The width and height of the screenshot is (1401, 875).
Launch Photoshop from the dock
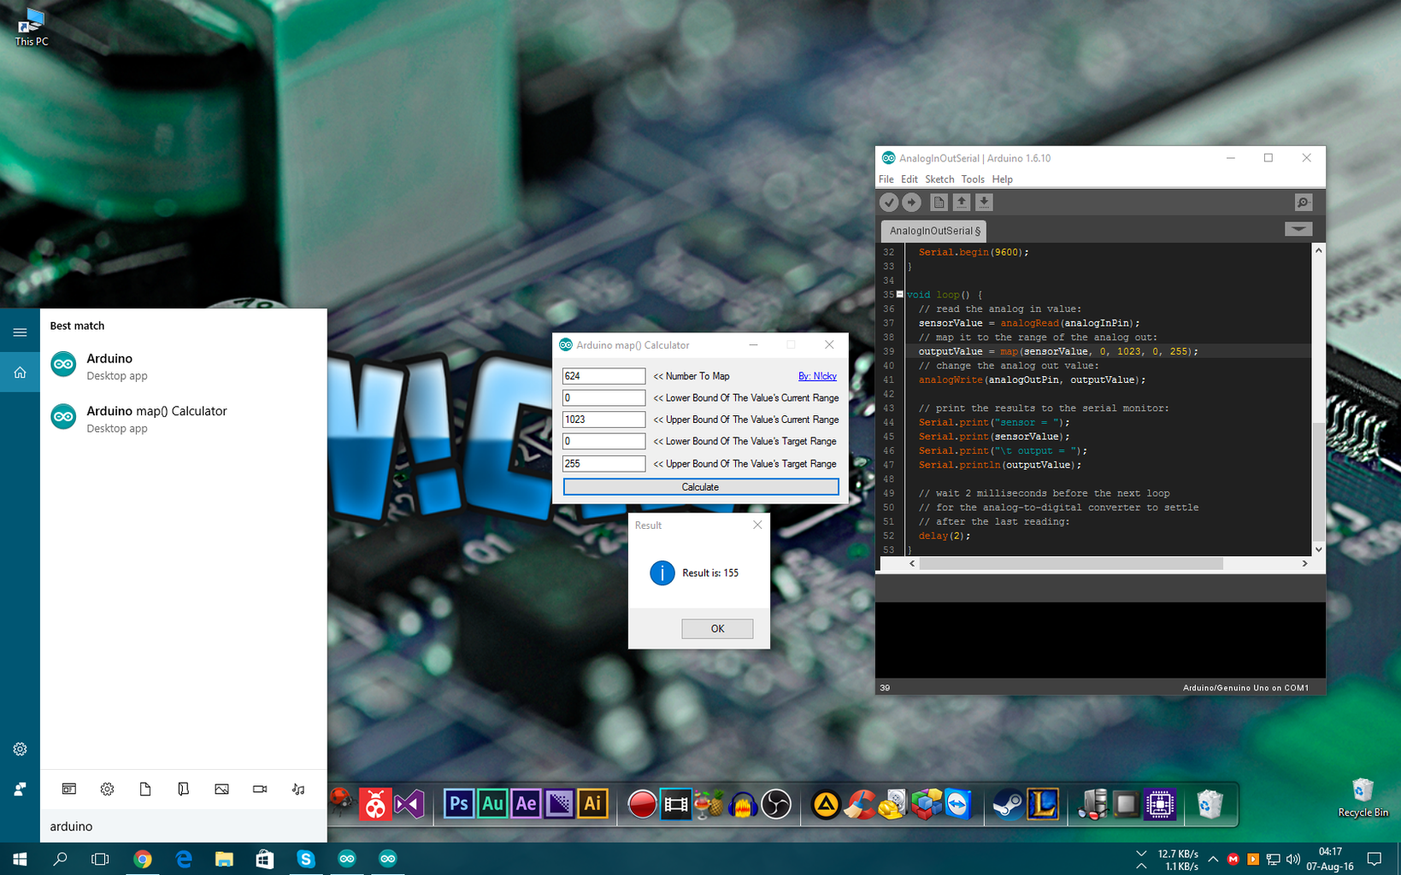459,804
